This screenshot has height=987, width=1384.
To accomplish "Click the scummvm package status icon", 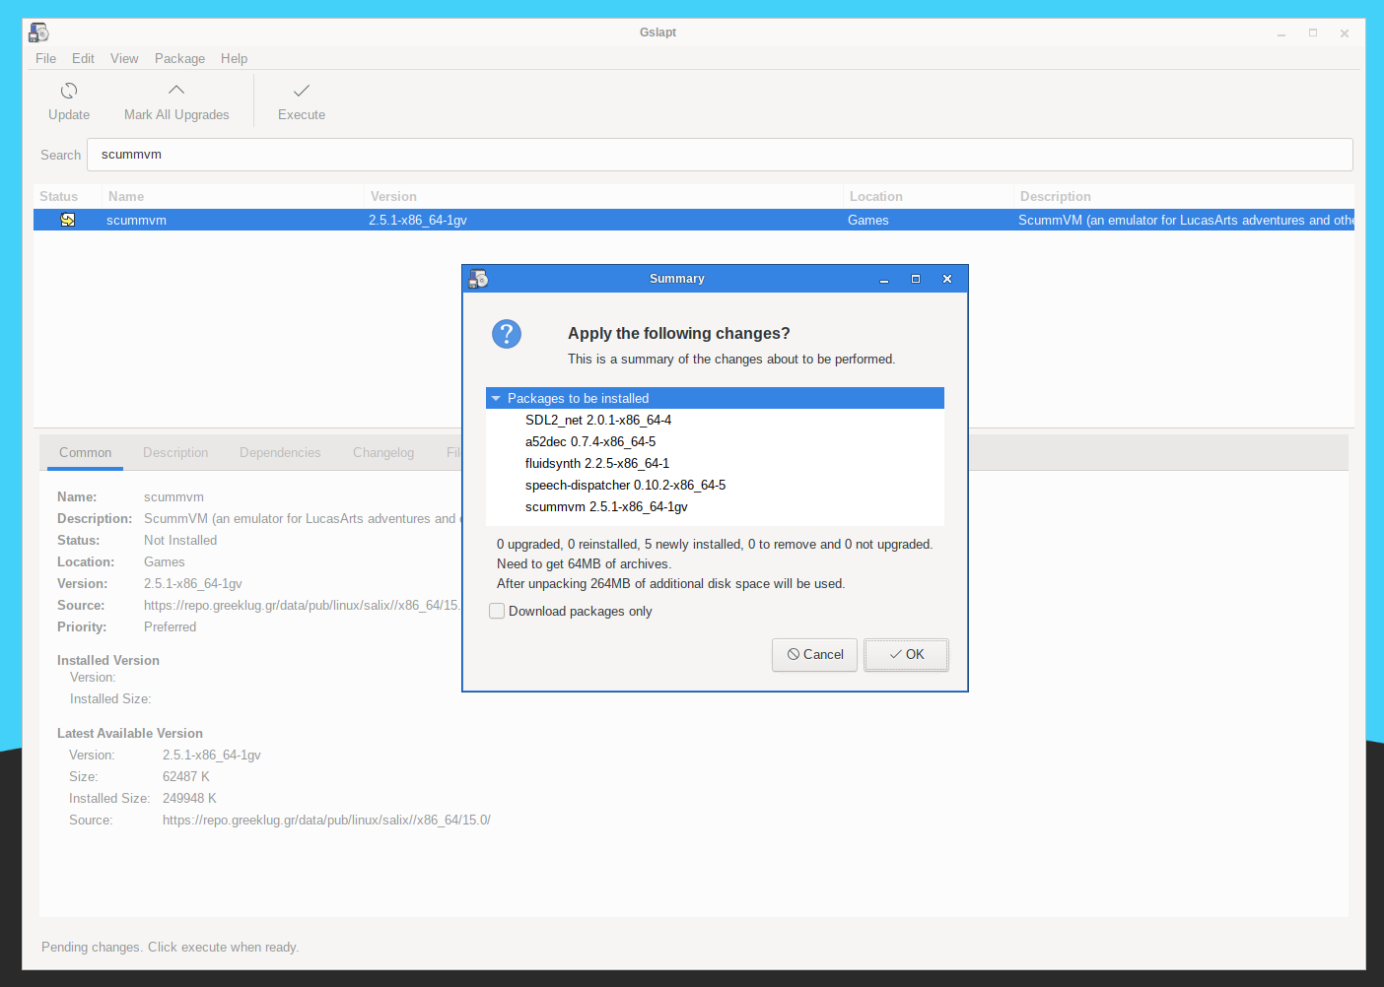I will (67, 220).
